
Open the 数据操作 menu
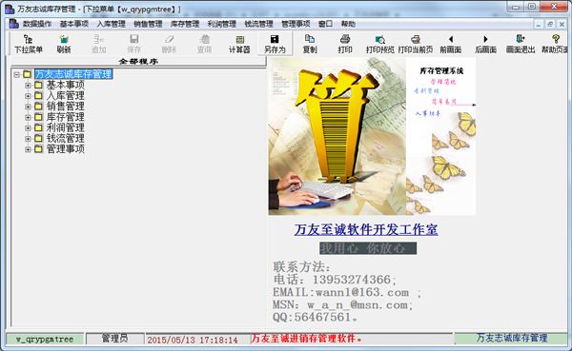point(37,24)
